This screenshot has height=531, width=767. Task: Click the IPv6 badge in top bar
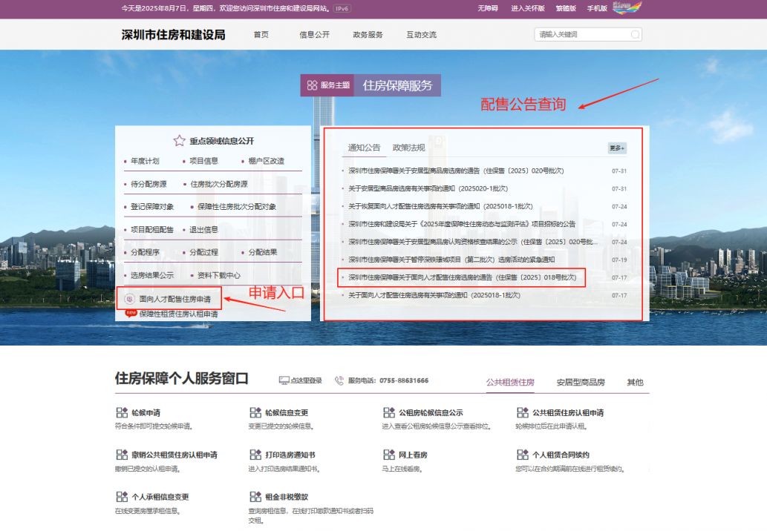pos(342,8)
